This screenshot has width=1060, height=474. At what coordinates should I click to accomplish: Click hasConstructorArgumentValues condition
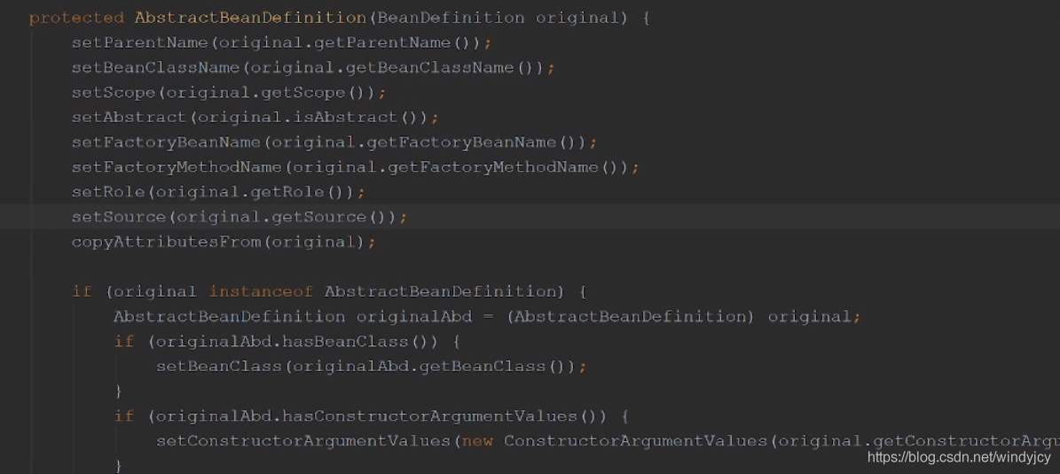[x=429, y=416]
